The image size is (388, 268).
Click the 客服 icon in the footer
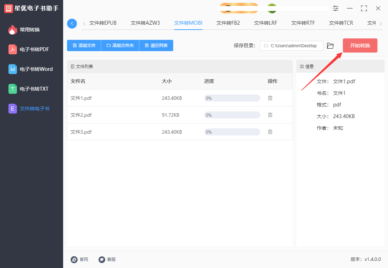coord(101,260)
